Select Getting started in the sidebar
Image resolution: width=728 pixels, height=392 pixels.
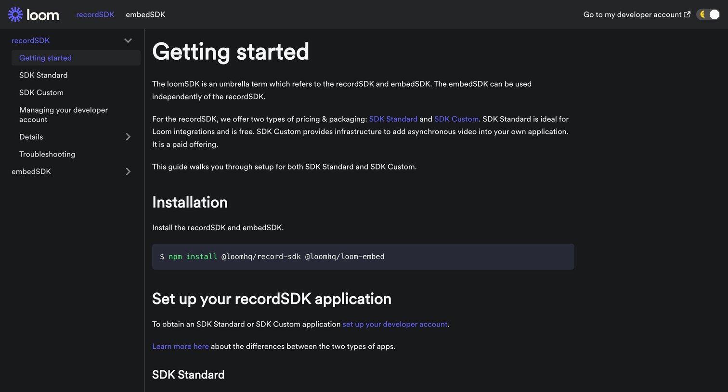76,58
